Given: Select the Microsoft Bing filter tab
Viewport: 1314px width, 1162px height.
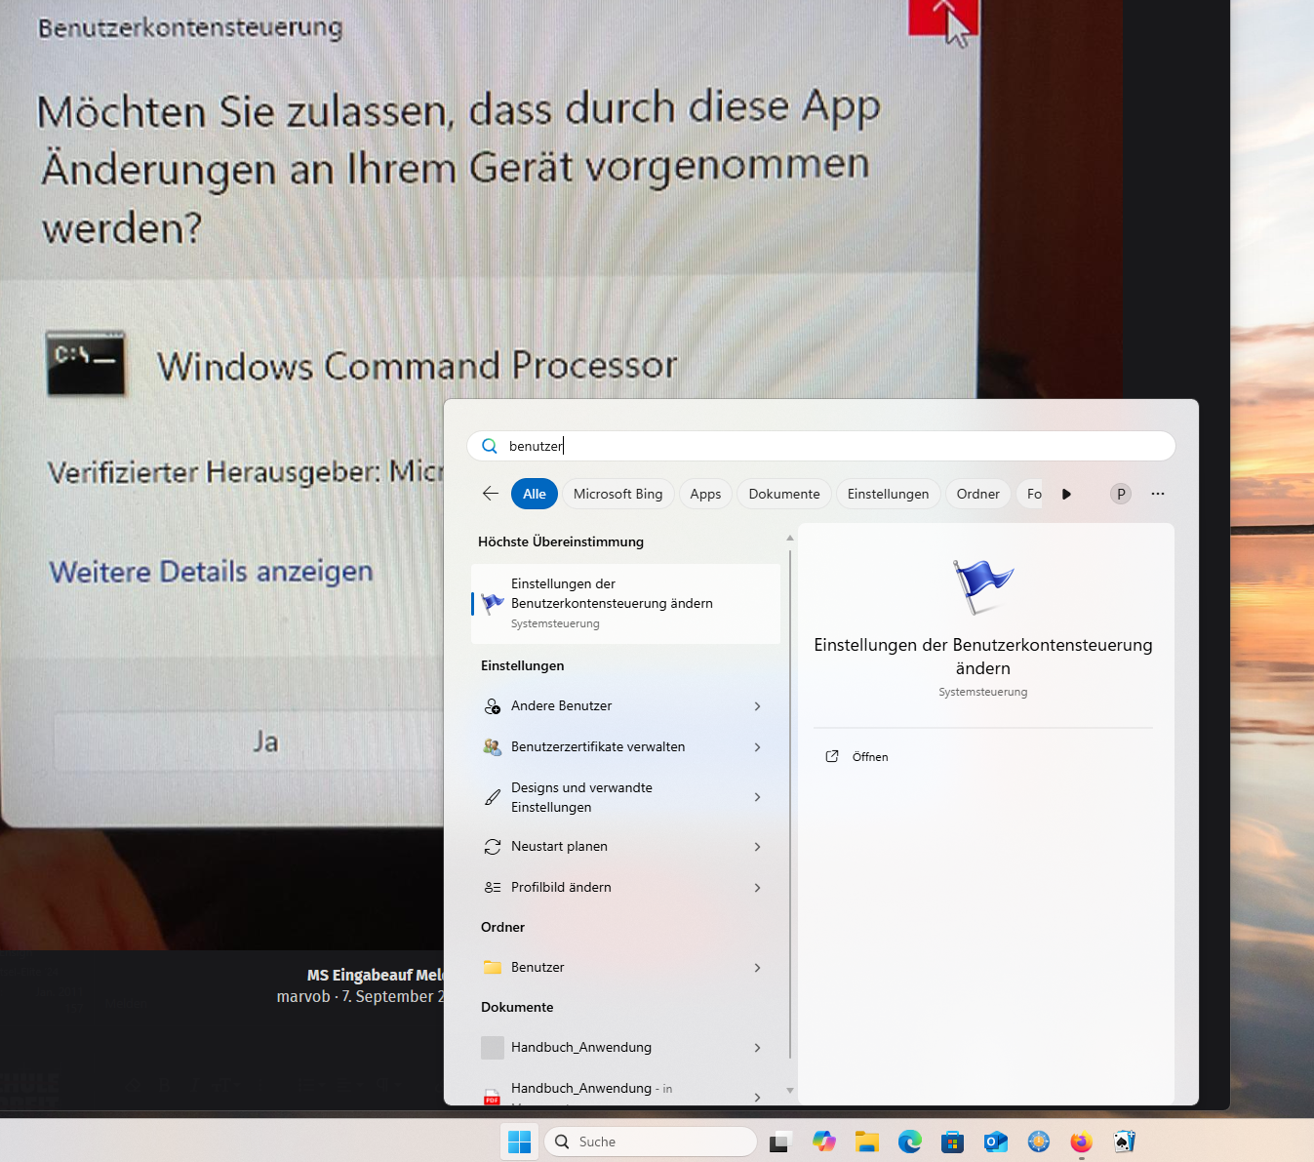Looking at the screenshot, I should tap(618, 494).
